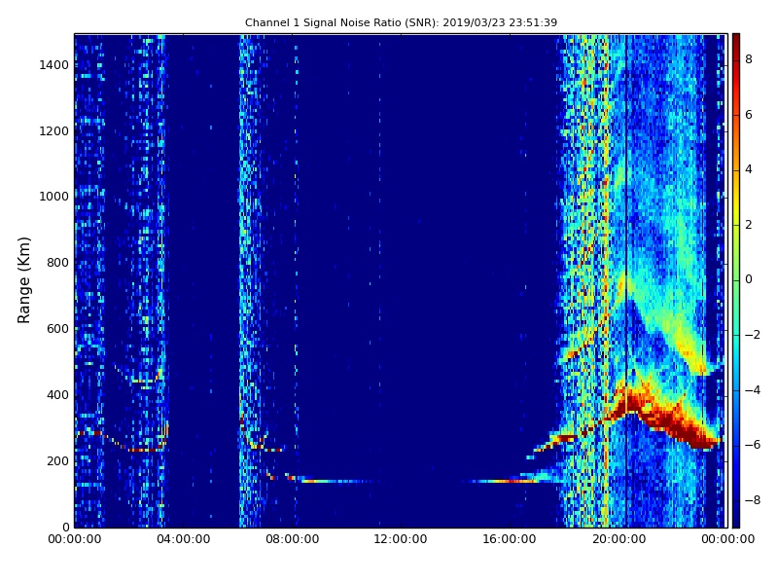Click the colorbar label −2
The width and height of the screenshot is (778, 584).
point(752,335)
